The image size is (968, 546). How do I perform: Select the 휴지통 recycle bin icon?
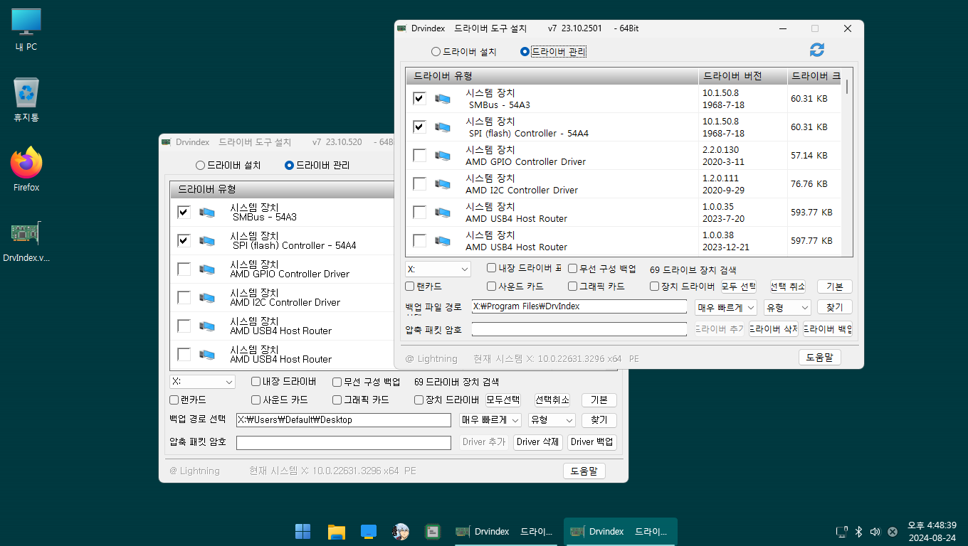click(26, 100)
